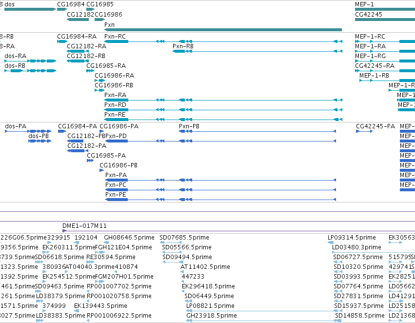Screen dimensions: 415x323
Task: Open EST 'EK139443.5prime'
Action: click(100, 306)
